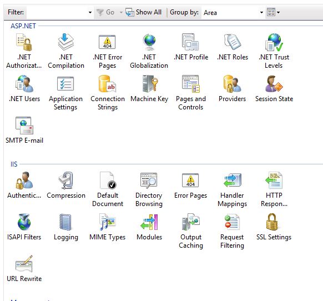
Task: Select the Output Caching icon
Action: (191, 222)
